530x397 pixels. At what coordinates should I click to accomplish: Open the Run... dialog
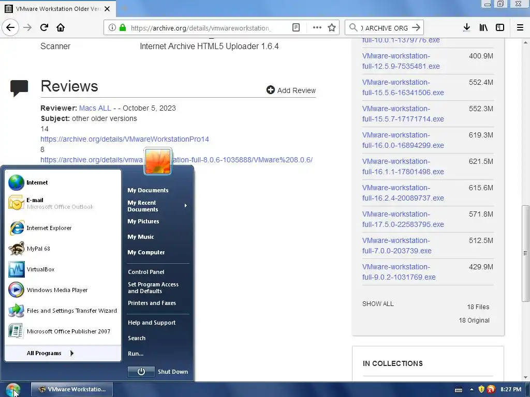136,354
